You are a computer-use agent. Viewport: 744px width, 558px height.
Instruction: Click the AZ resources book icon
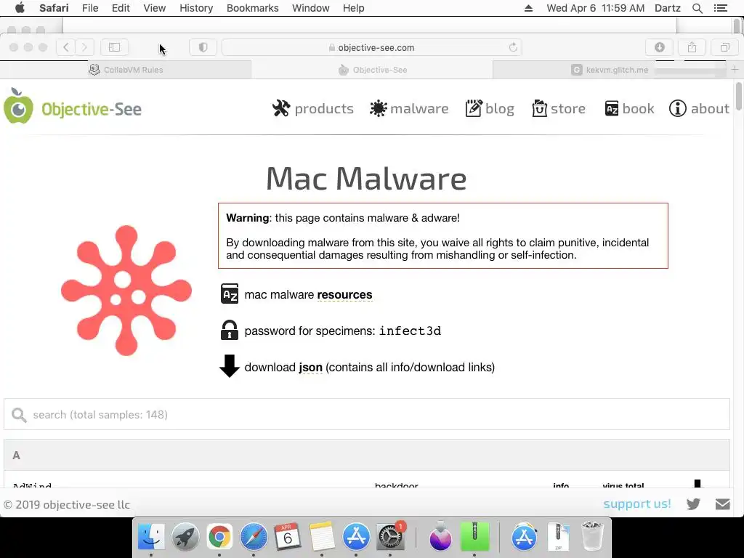(230, 294)
